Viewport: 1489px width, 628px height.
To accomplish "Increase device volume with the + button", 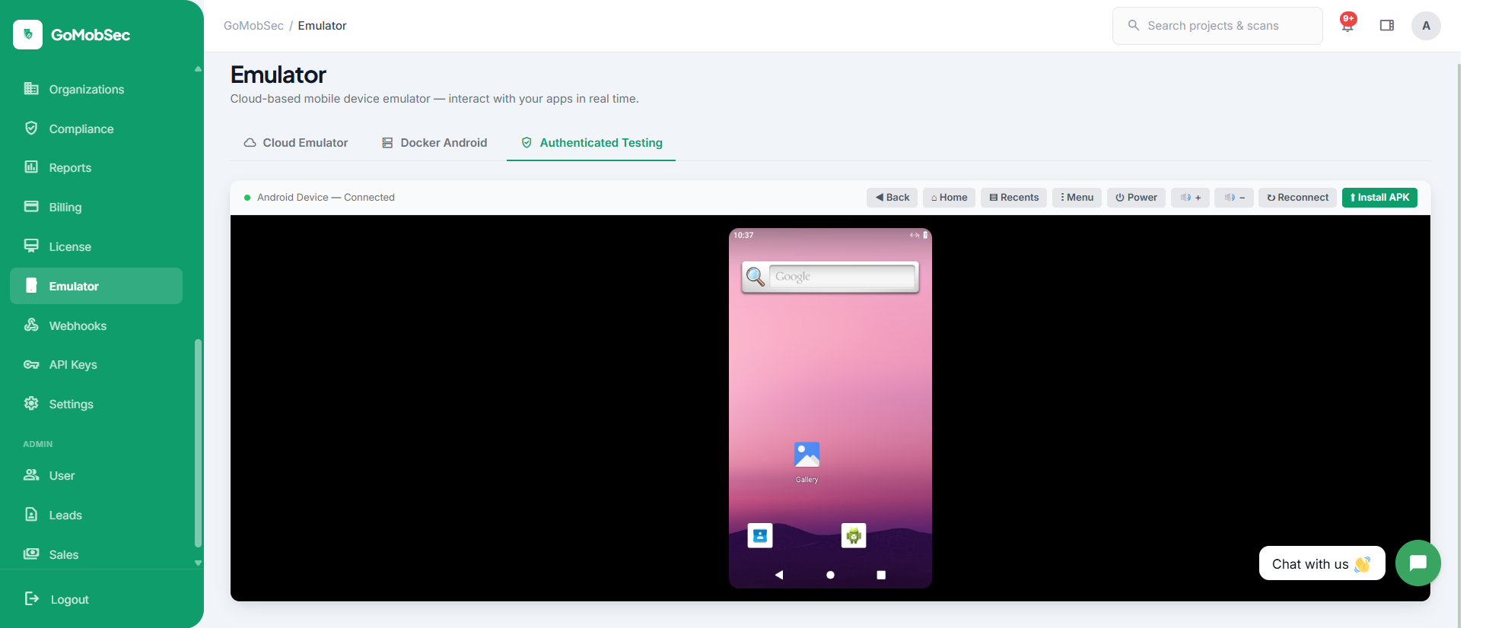I will pos(1191,197).
